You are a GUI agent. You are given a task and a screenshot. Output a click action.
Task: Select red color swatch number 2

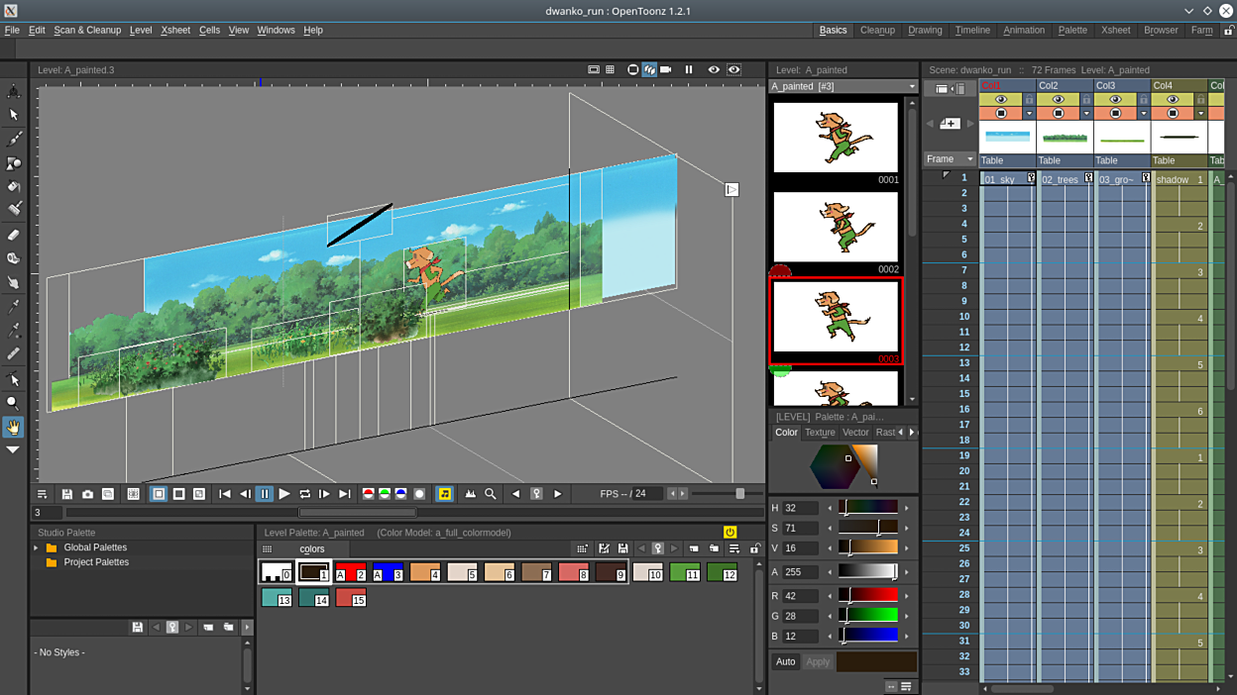[350, 572]
